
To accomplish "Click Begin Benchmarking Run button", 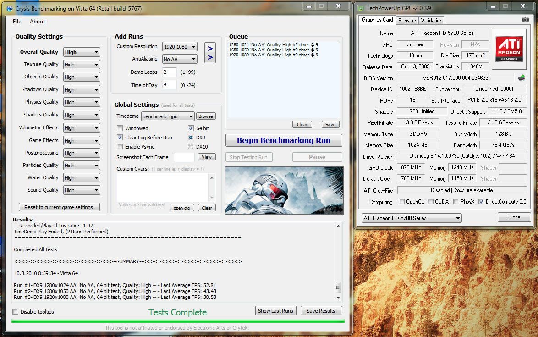I will pos(284,140).
